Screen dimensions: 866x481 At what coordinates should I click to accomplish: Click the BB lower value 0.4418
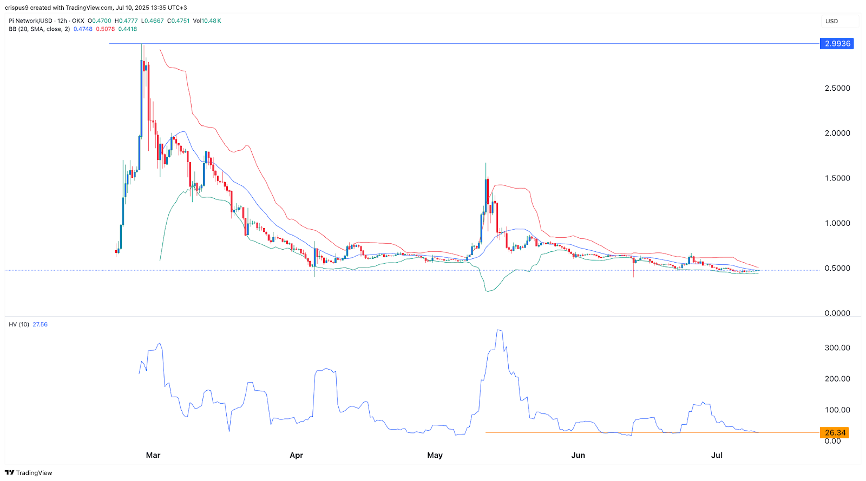tap(127, 29)
